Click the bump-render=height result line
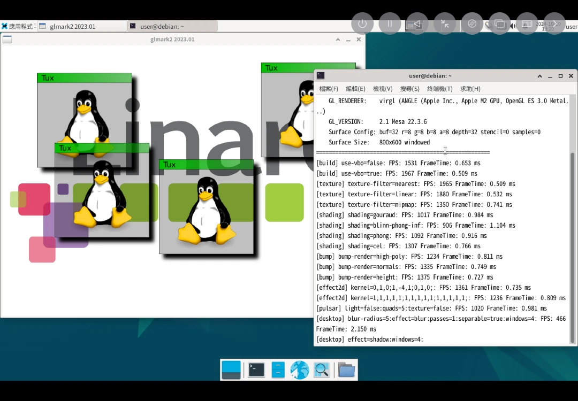The height and width of the screenshot is (401, 578). 405,277
